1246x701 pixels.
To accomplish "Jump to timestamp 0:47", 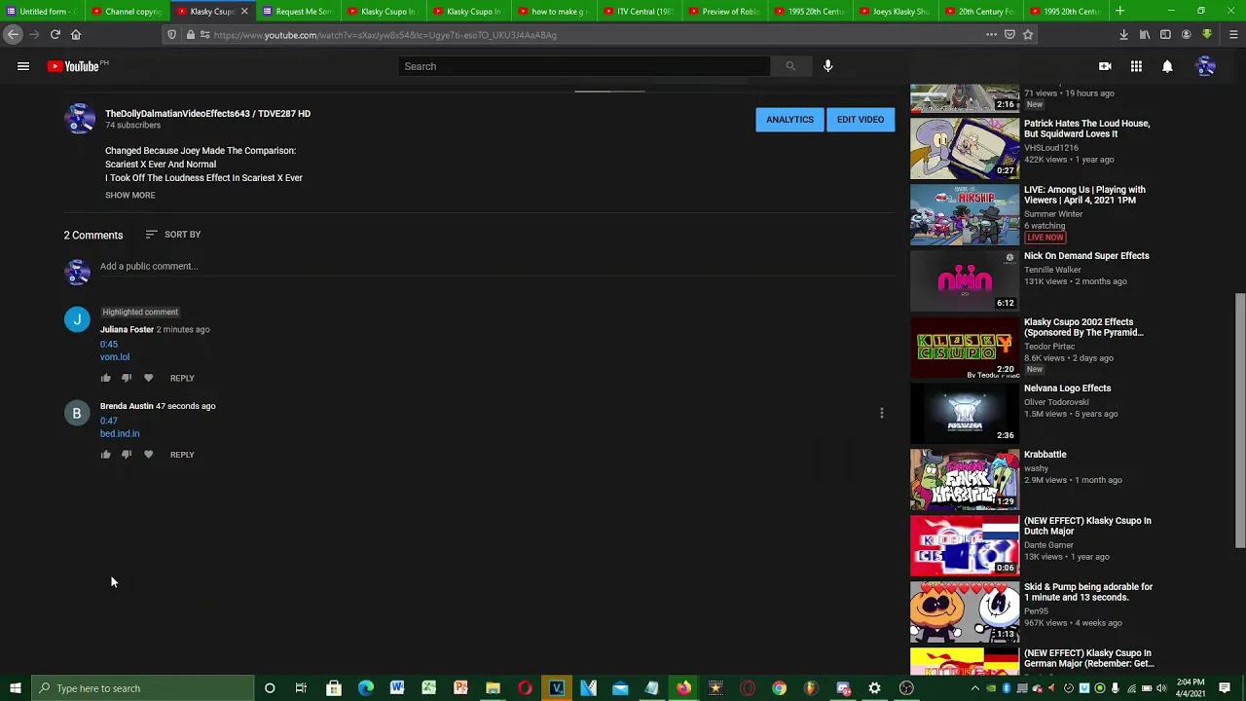I will click(x=108, y=422).
